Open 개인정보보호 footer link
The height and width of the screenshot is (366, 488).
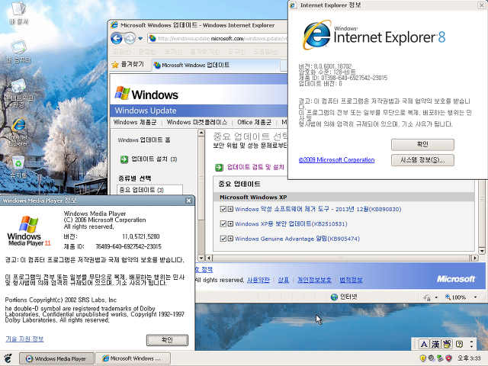point(314,280)
